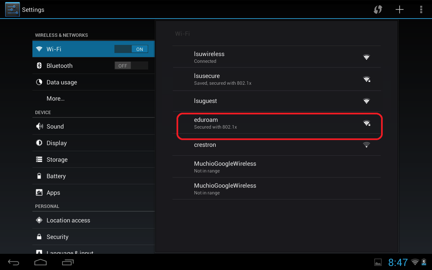Tap the Display brightness icon
Image resolution: width=432 pixels, height=270 pixels.
pyautogui.click(x=39, y=143)
